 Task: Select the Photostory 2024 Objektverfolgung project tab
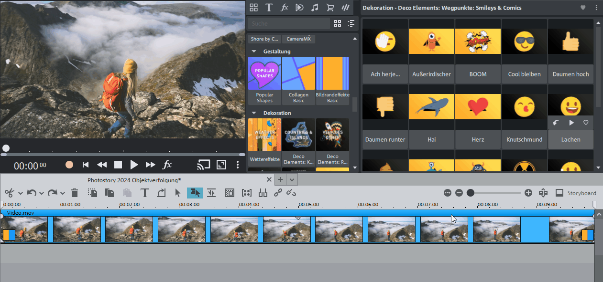pyautogui.click(x=134, y=180)
